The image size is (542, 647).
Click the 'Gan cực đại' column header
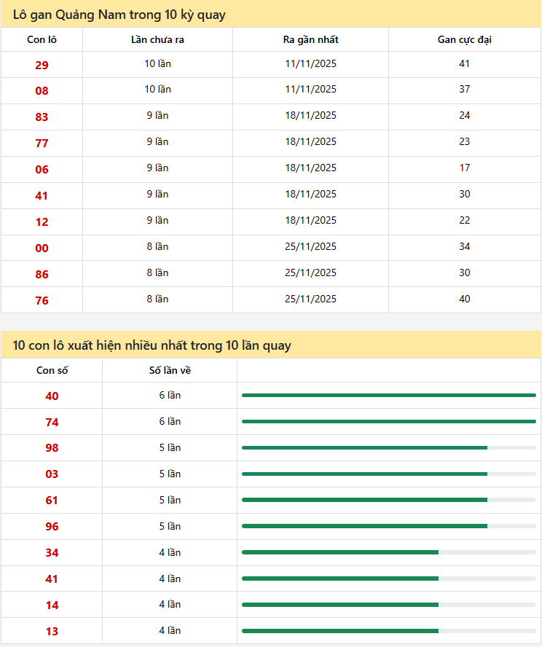[464, 40]
